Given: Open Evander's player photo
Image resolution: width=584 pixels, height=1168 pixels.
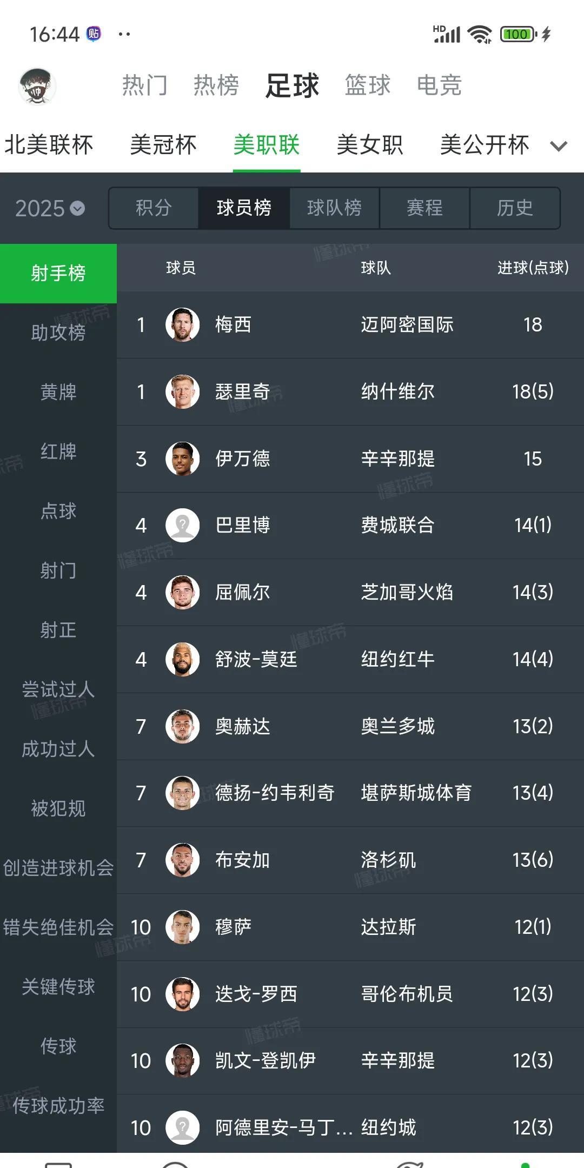Looking at the screenshot, I should [182, 459].
